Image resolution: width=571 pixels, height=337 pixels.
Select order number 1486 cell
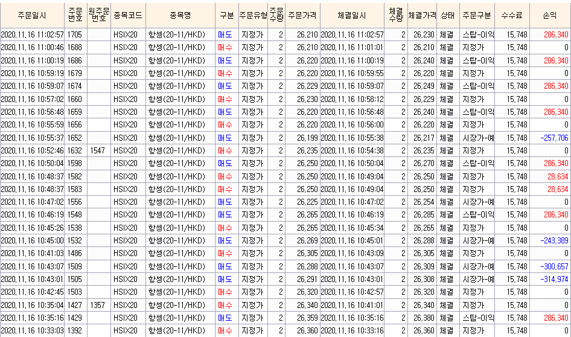(75, 253)
